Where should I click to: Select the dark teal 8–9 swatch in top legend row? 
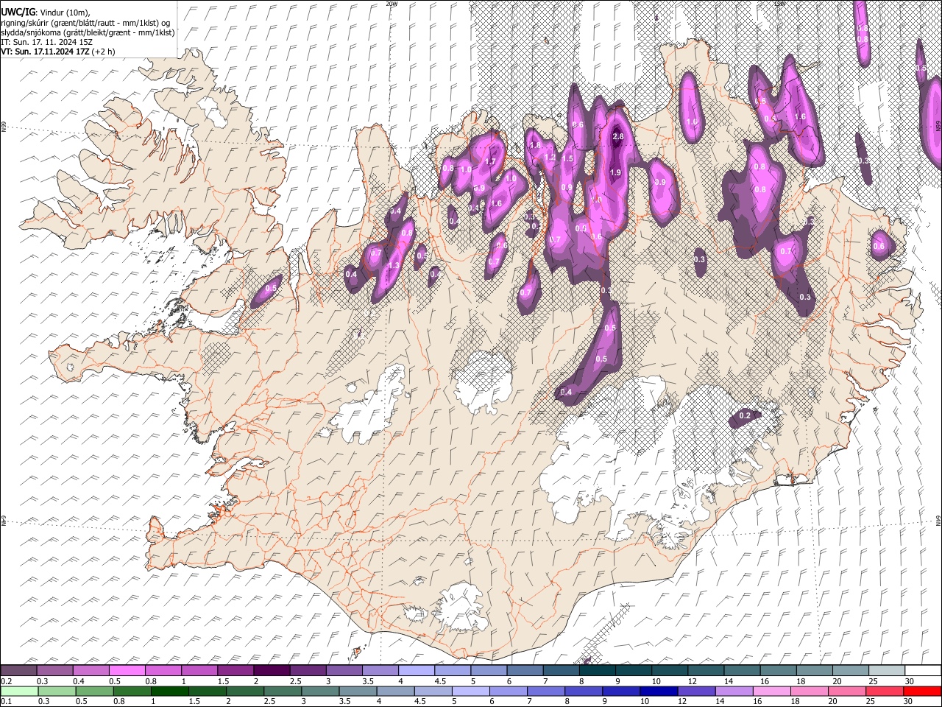point(597,670)
